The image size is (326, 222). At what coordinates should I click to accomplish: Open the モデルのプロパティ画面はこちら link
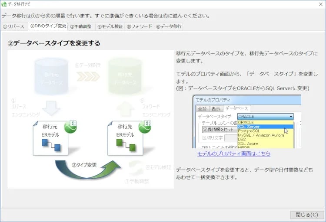coord(233,153)
